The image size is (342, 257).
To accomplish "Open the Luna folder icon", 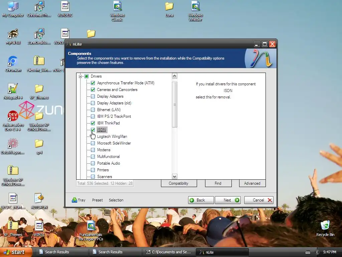I will [169, 9].
